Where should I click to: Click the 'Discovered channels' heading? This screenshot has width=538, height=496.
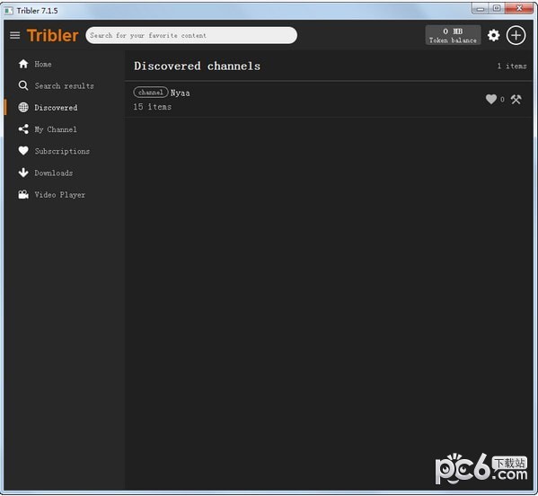click(x=197, y=66)
